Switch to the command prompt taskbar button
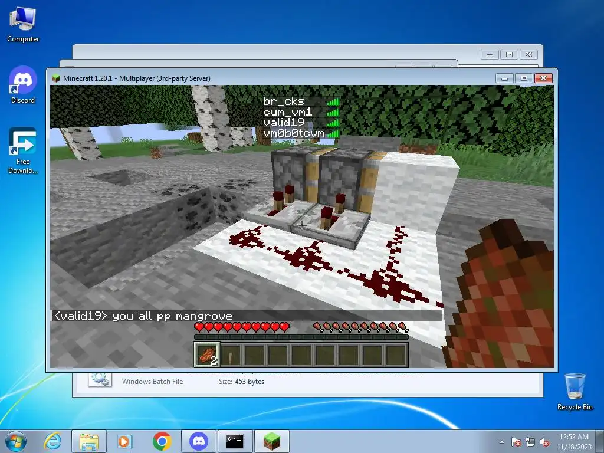Screen dimensions: 604x453 pyautogui.click(x=235, y=441)
